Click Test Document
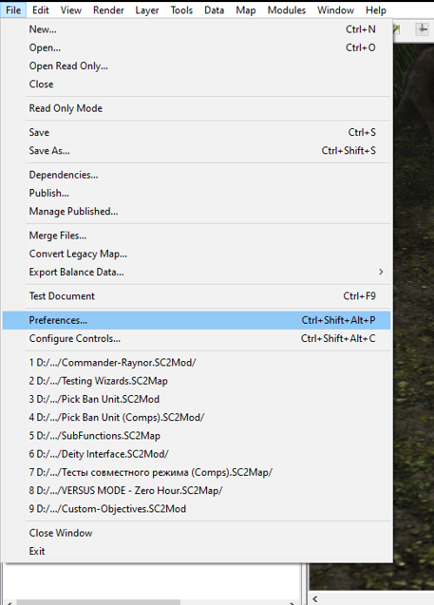This screenshot has height=605, width=434. 197,296
